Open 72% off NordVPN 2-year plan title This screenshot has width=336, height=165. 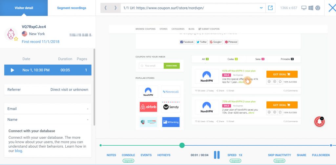coord(239,102)
